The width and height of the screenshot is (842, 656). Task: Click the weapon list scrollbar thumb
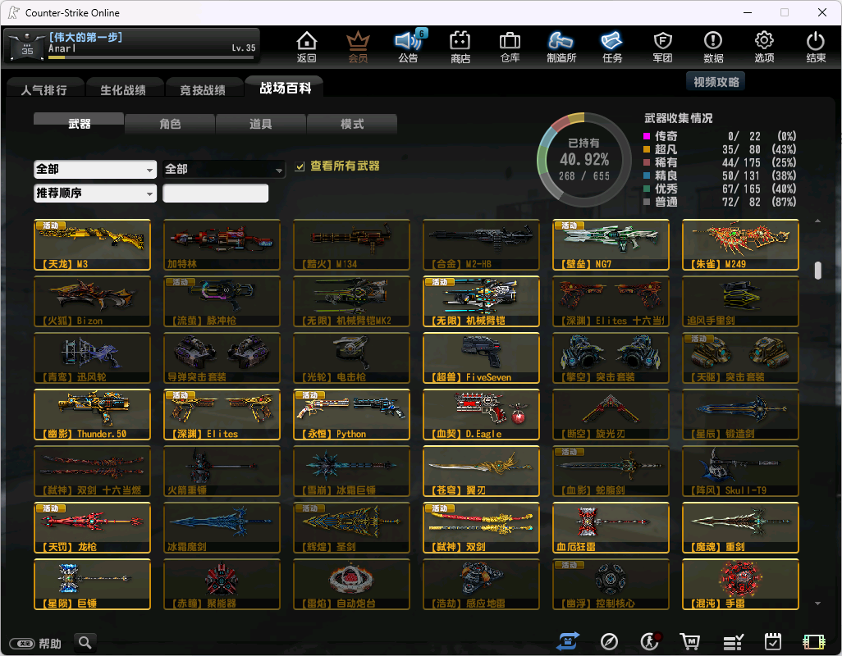coord(818,271)
